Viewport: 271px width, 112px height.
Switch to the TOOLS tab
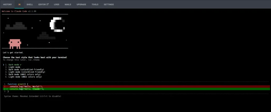pos(95,4)
